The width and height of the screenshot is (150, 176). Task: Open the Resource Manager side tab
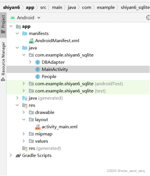tap(3, 61)
